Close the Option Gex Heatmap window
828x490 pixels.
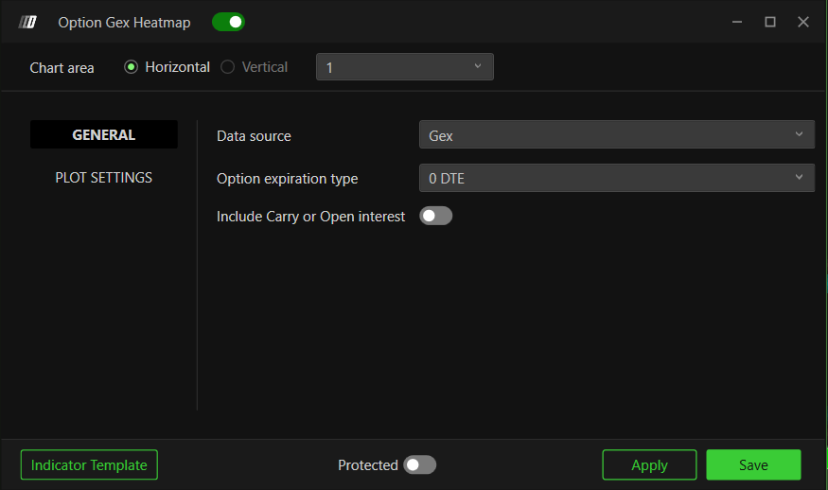(x=803, y=22)
